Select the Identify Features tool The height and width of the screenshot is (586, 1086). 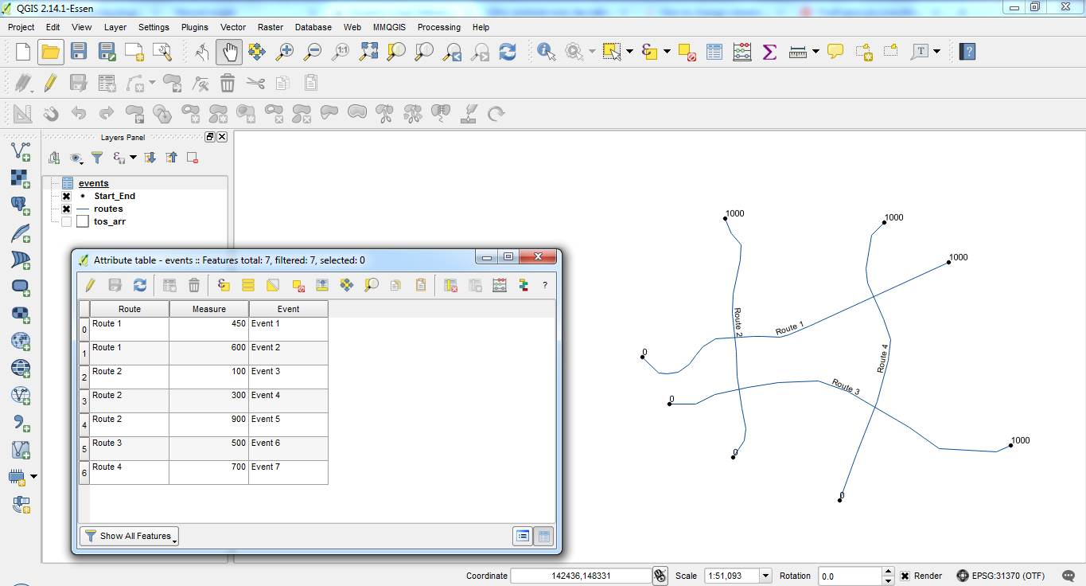(546, 52)
